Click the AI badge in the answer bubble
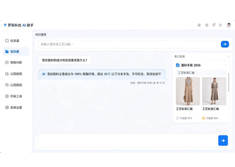 44,74
